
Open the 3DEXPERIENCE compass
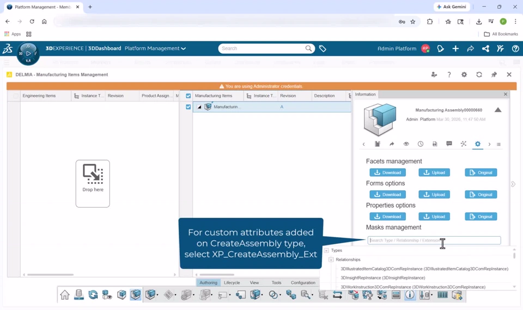[28, 53]
